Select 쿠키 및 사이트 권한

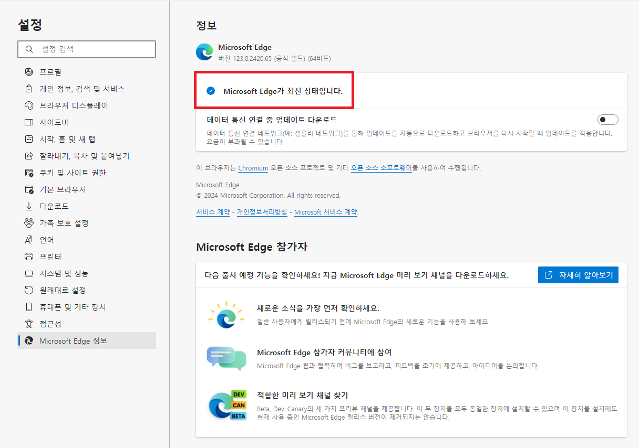[87, 173]
